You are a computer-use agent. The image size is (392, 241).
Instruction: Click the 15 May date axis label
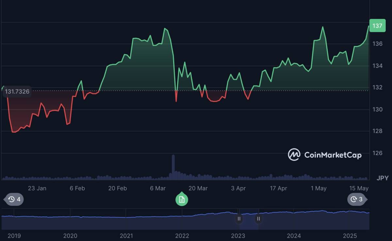[x=359, y=188]
